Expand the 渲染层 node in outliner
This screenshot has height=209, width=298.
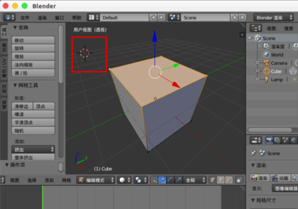click(x=260, y=46)
